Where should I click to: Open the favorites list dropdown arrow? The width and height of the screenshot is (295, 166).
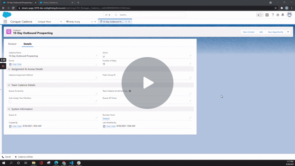[262, 15]
